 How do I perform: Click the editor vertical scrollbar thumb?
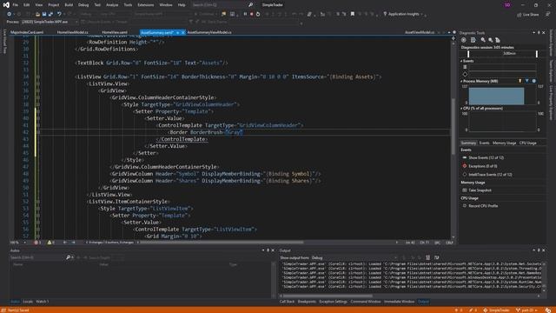(x=453, y=126)
